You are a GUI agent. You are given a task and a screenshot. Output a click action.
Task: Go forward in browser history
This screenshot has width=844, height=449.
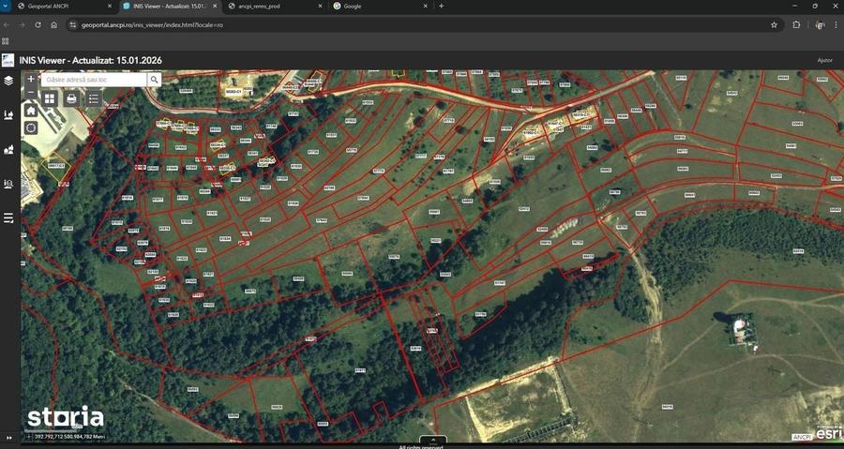point(23,24)
